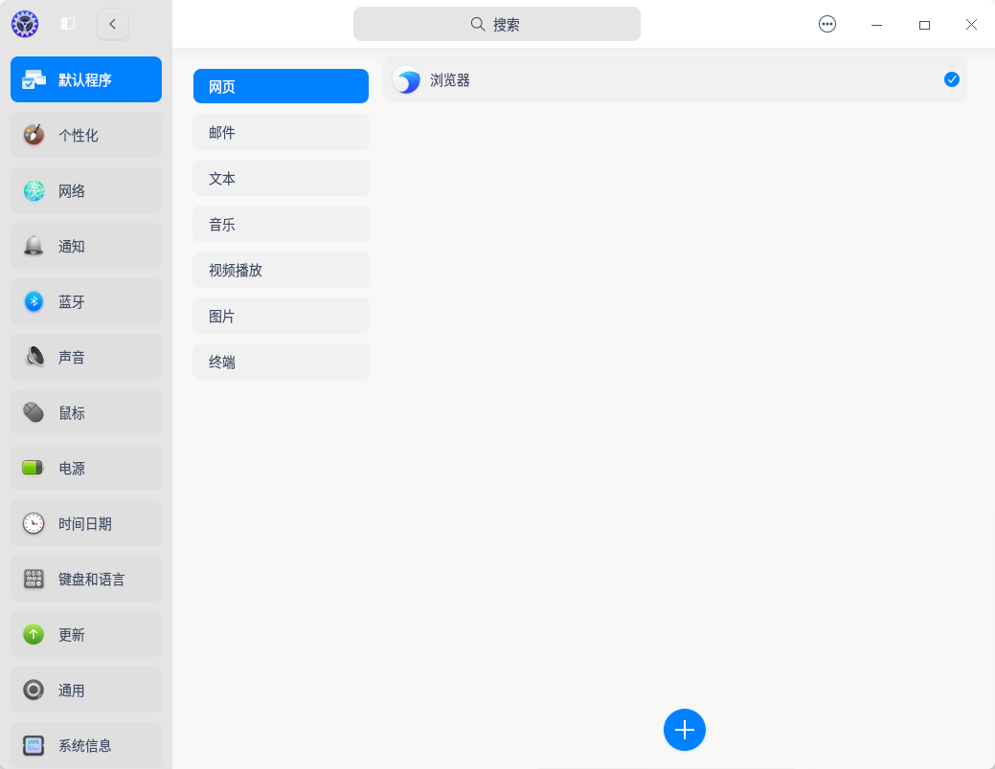Screen dimensions: 995x769
Task: Close the Control Center window
Action: click(x=971, y=25)
